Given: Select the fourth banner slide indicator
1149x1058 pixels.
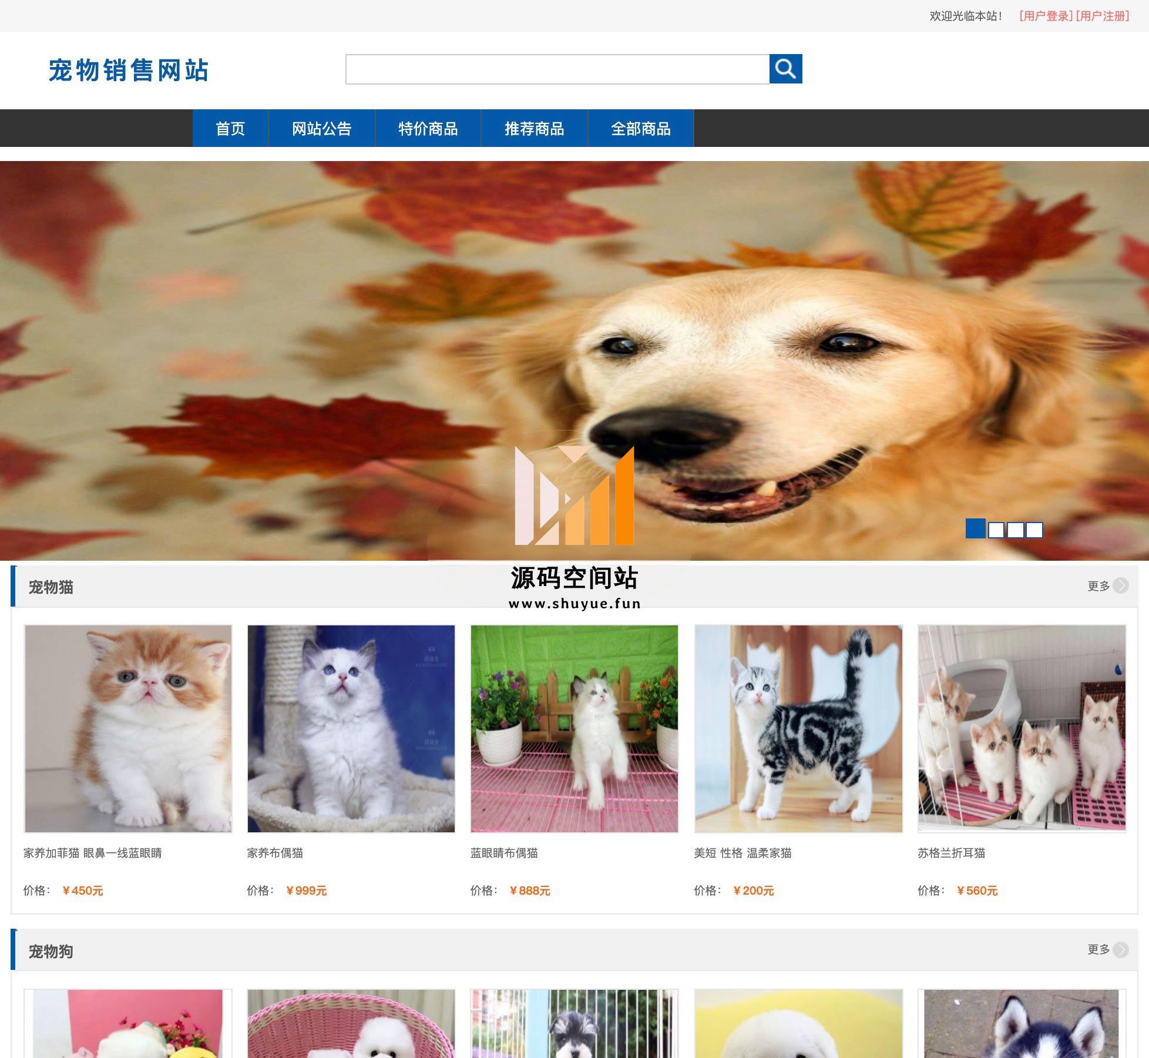Looking at the screenshot, I should [1034, 530].
